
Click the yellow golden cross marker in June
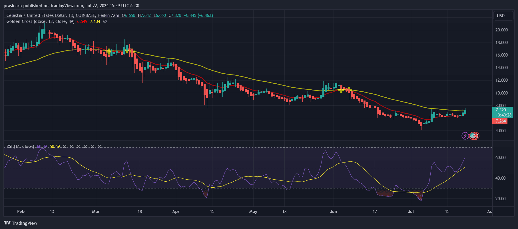tap(341, 90)
